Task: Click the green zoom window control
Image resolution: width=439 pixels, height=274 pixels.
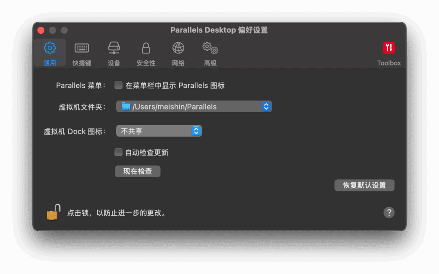Action: tap(64, 30)
